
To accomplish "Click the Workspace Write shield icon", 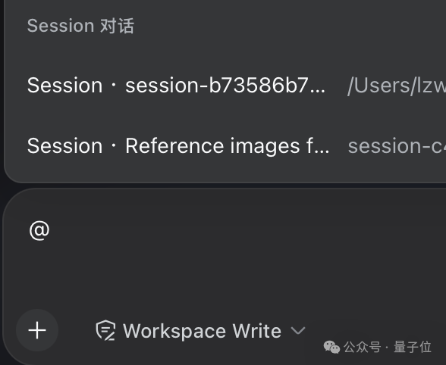I will coord(105,330).
